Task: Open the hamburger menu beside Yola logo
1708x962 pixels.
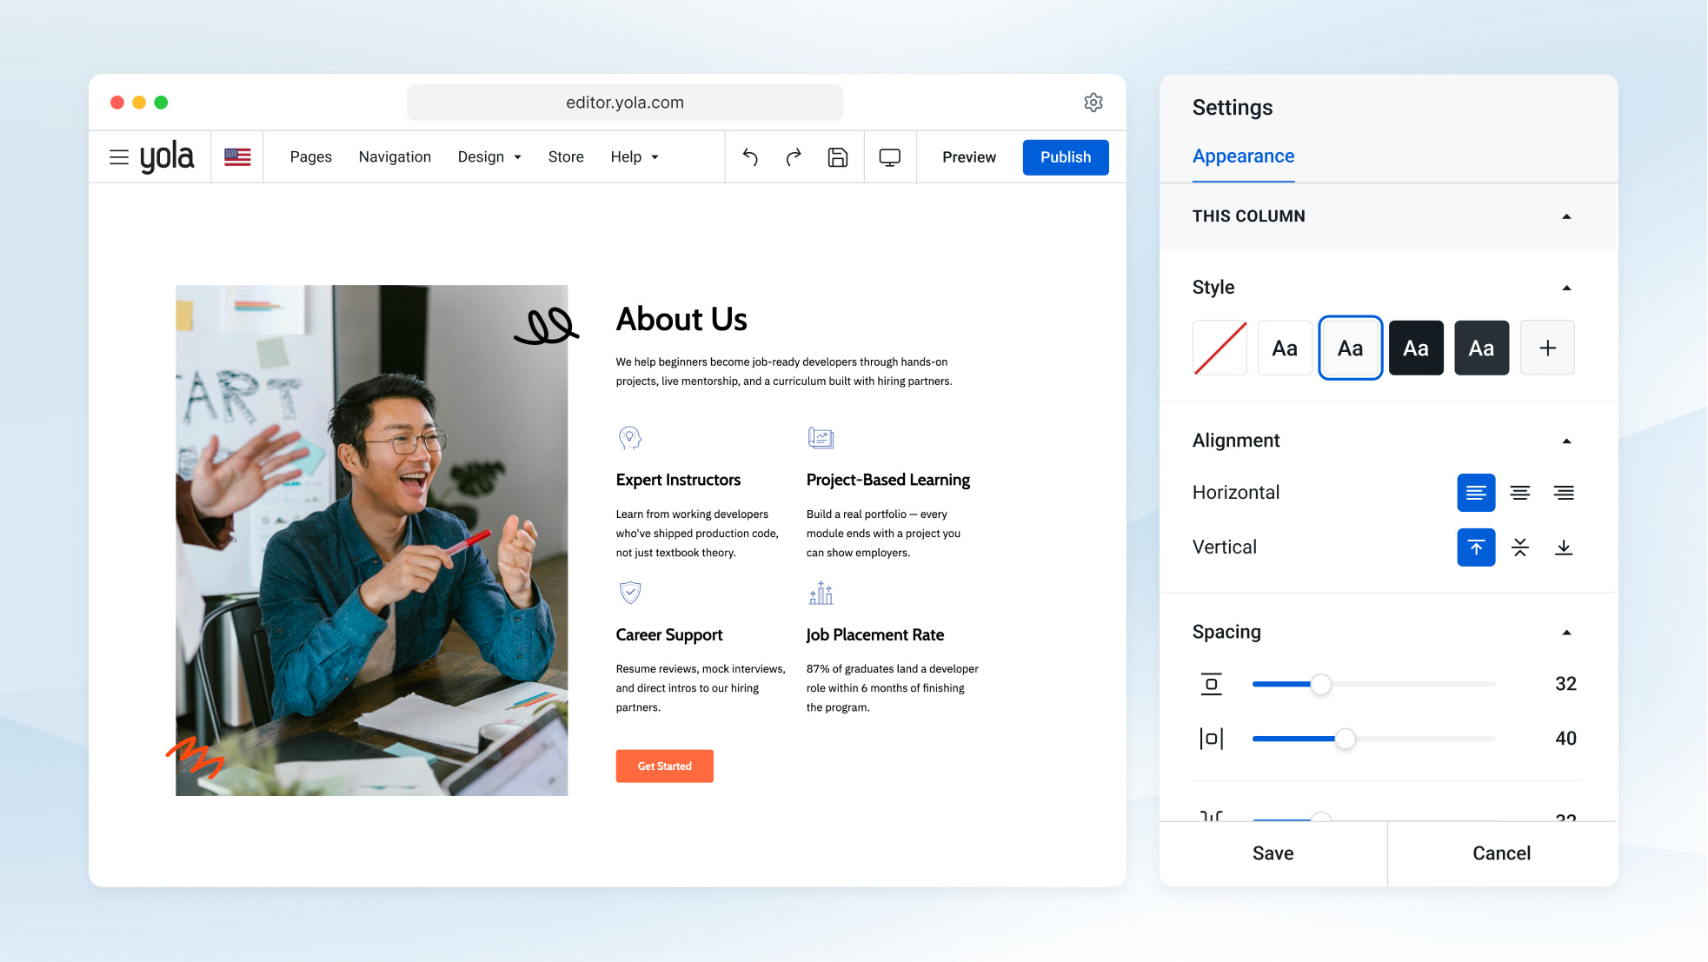Action: 119,157
